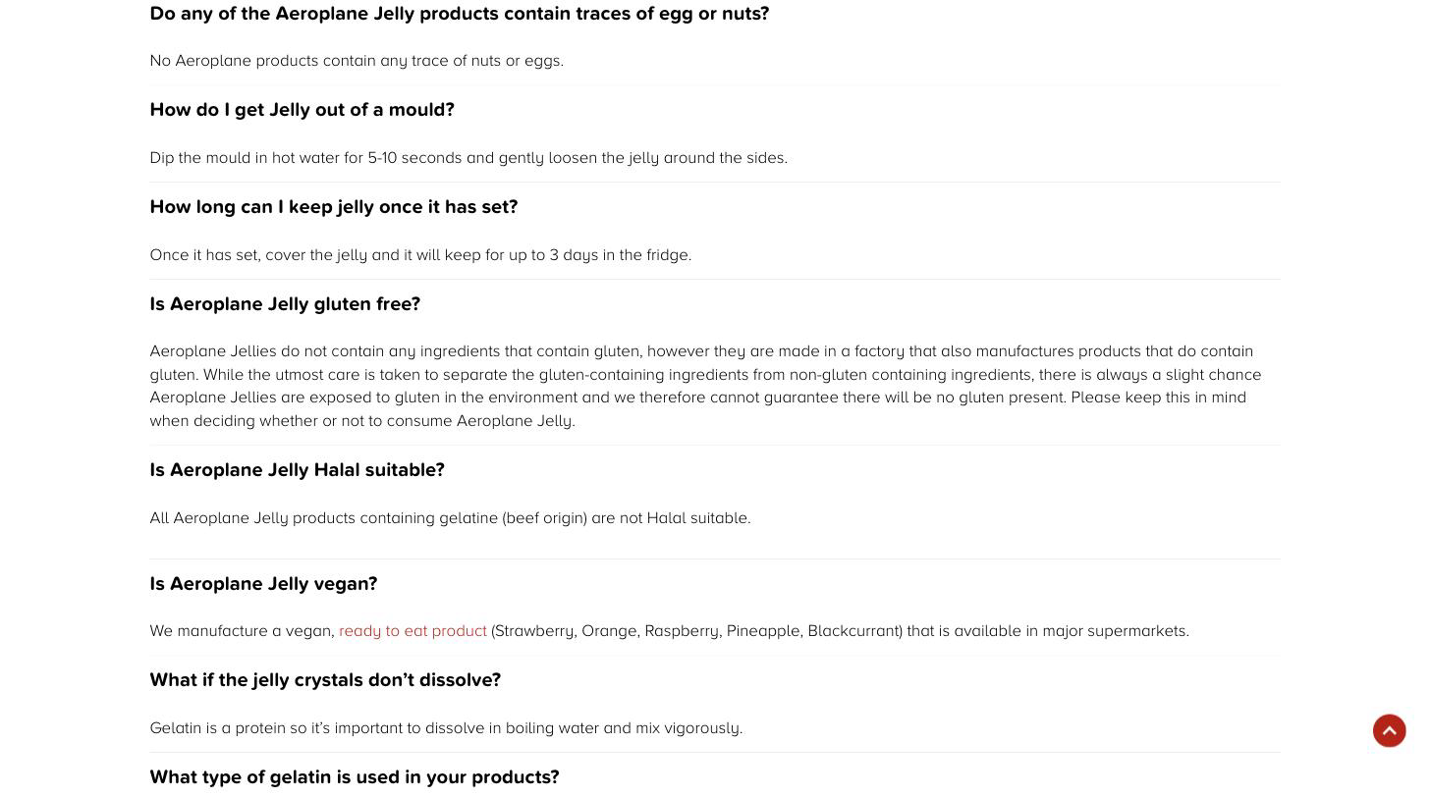Screen dimensions: 1431x797
Task: Click 'We manufacture a vegan,' text before link
Action: pyautogui.click(x=243, y=631)
